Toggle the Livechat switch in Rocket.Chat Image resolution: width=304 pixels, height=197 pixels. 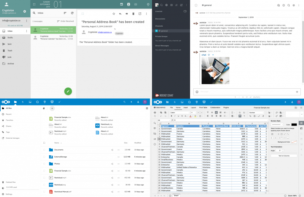tap(185, 11)
